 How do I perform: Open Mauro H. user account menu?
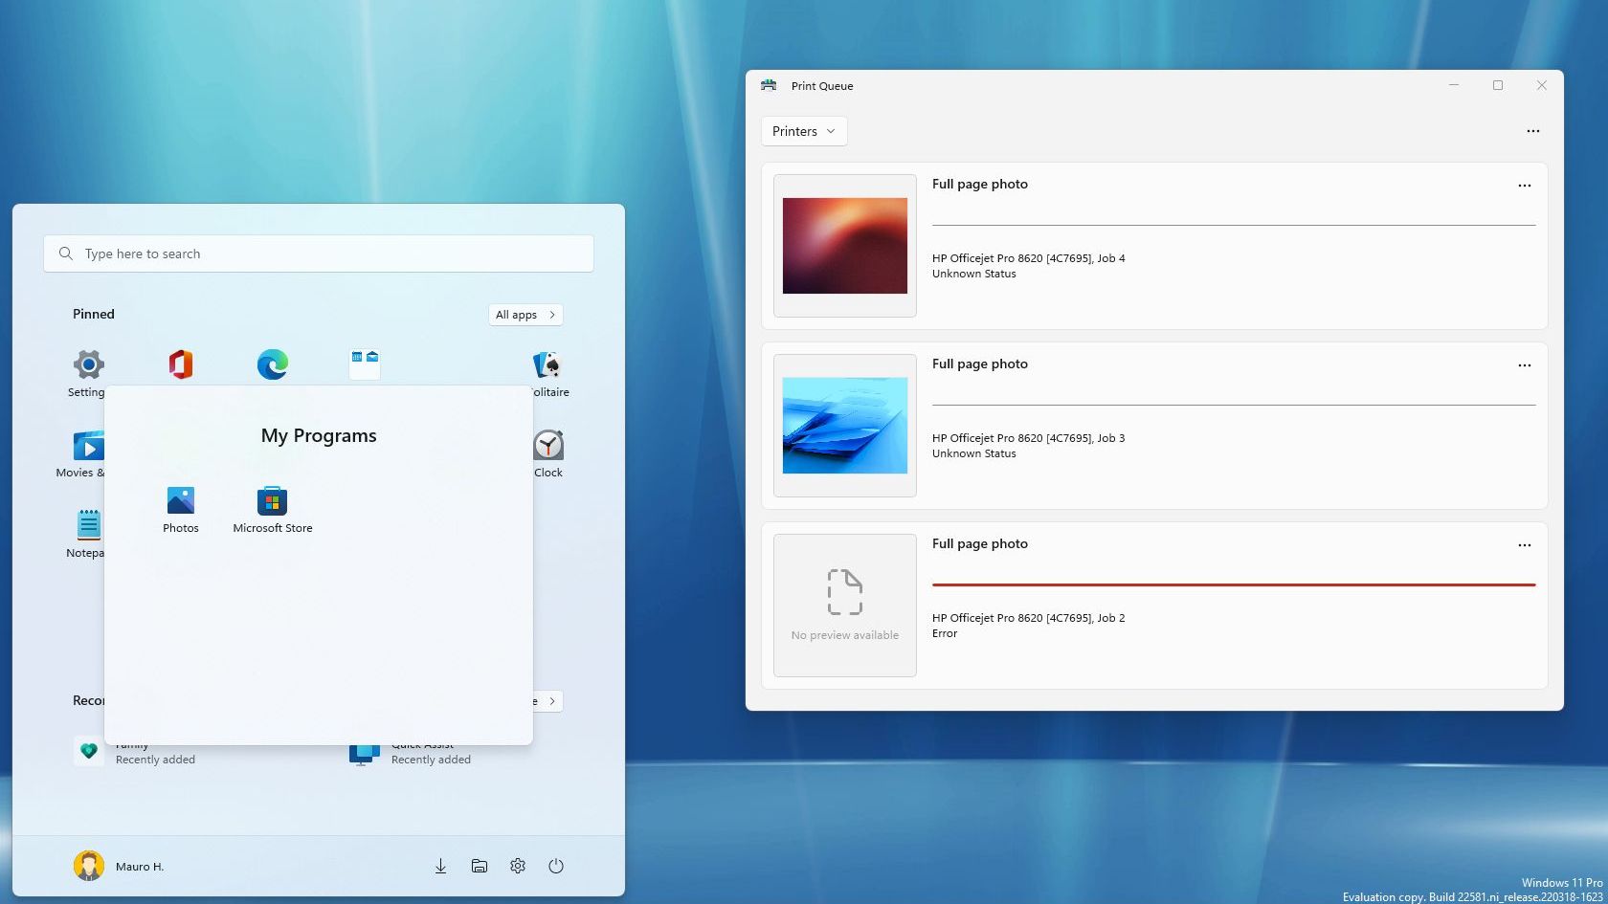coord(119,866)
